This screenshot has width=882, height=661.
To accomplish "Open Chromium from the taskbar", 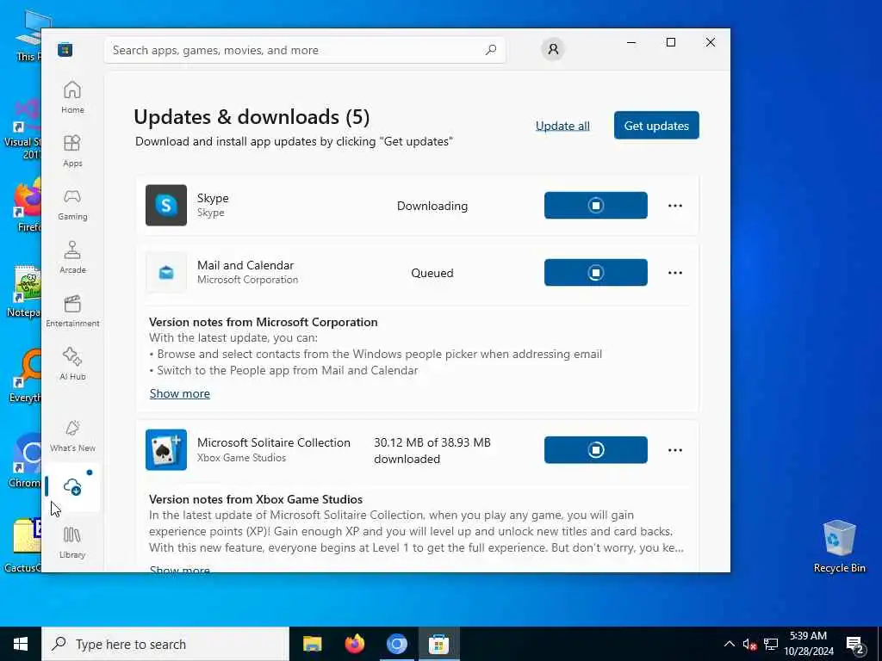I will pyautogui.click(x=396, y=644).
